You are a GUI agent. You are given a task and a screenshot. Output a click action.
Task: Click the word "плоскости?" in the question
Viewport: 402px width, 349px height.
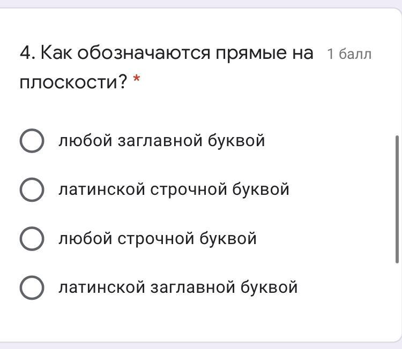73,82
